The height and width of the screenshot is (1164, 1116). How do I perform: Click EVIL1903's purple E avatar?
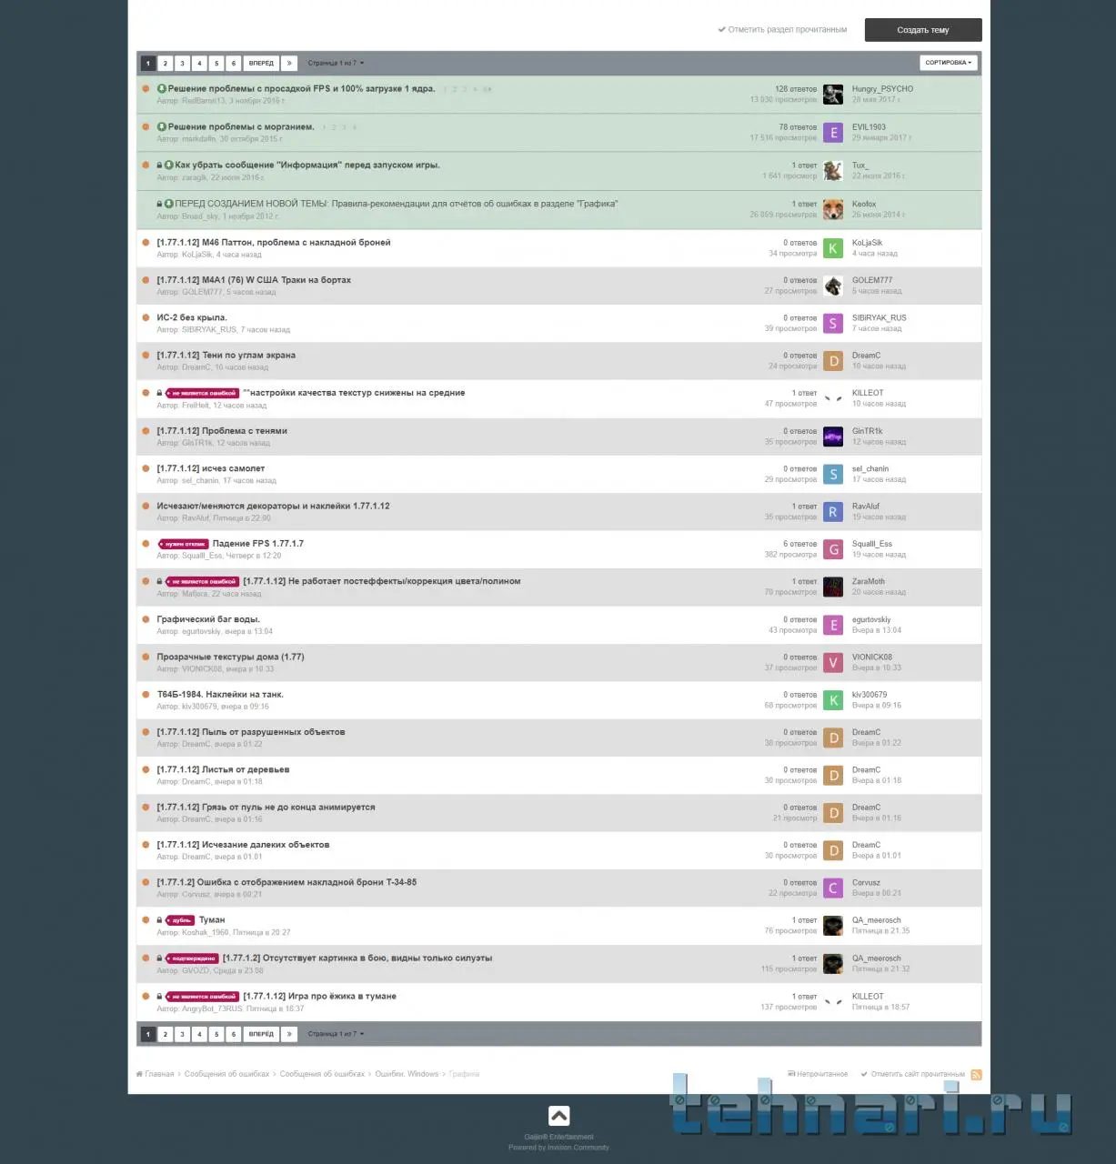coord(833,133)
